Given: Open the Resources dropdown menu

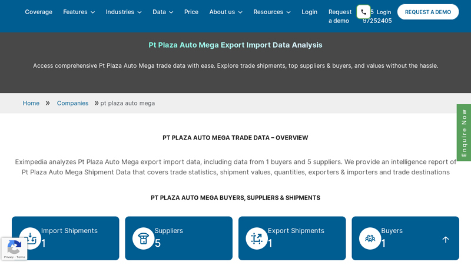Looking at the screenshot, I should pyautogui.click(x=272, y=12).
